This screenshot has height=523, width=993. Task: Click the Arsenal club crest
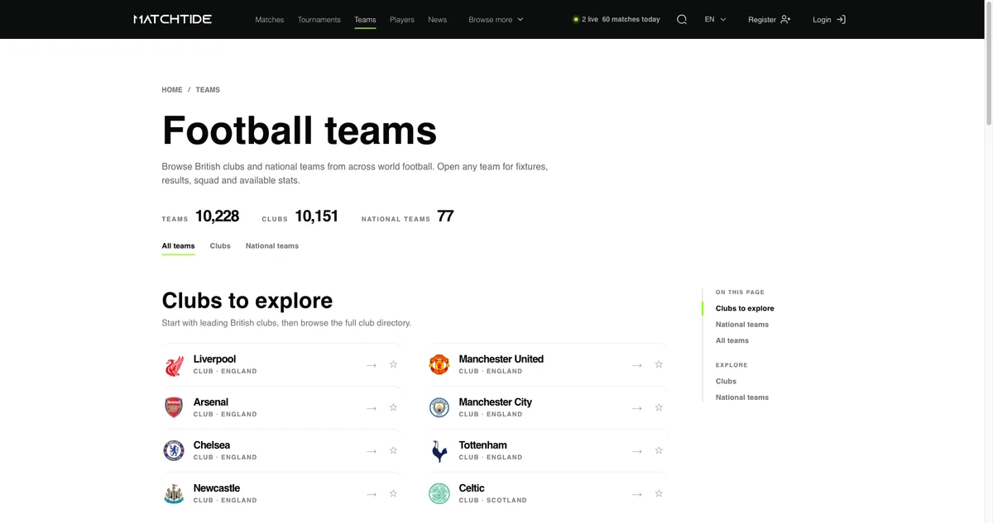click(174, 407)
